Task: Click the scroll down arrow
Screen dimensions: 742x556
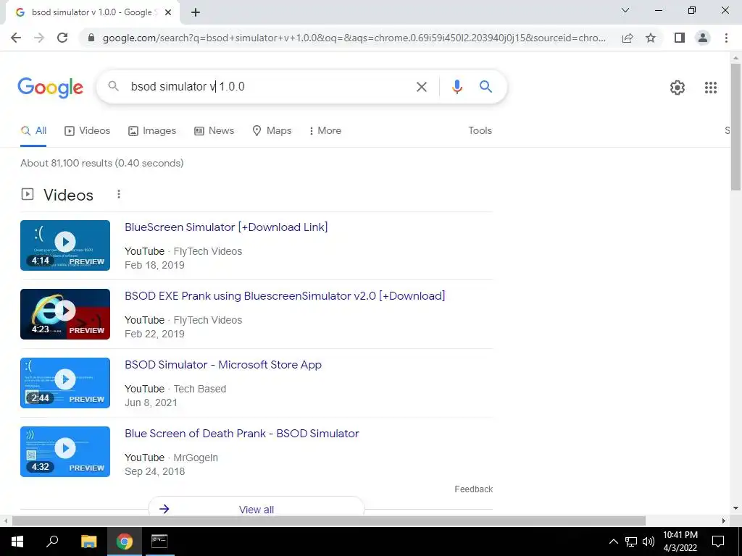Action: click(735, 508)
